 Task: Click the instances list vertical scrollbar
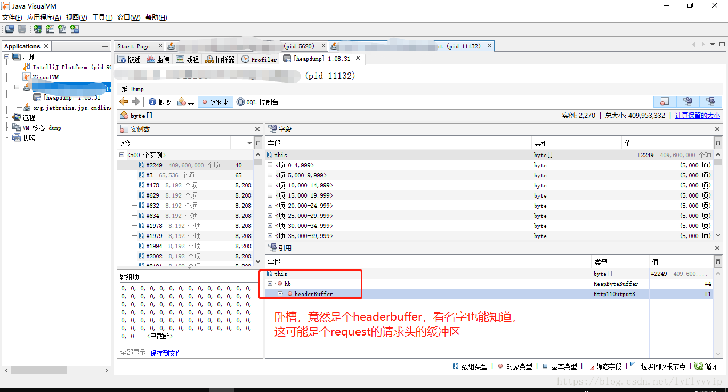[x=258, y=208]
